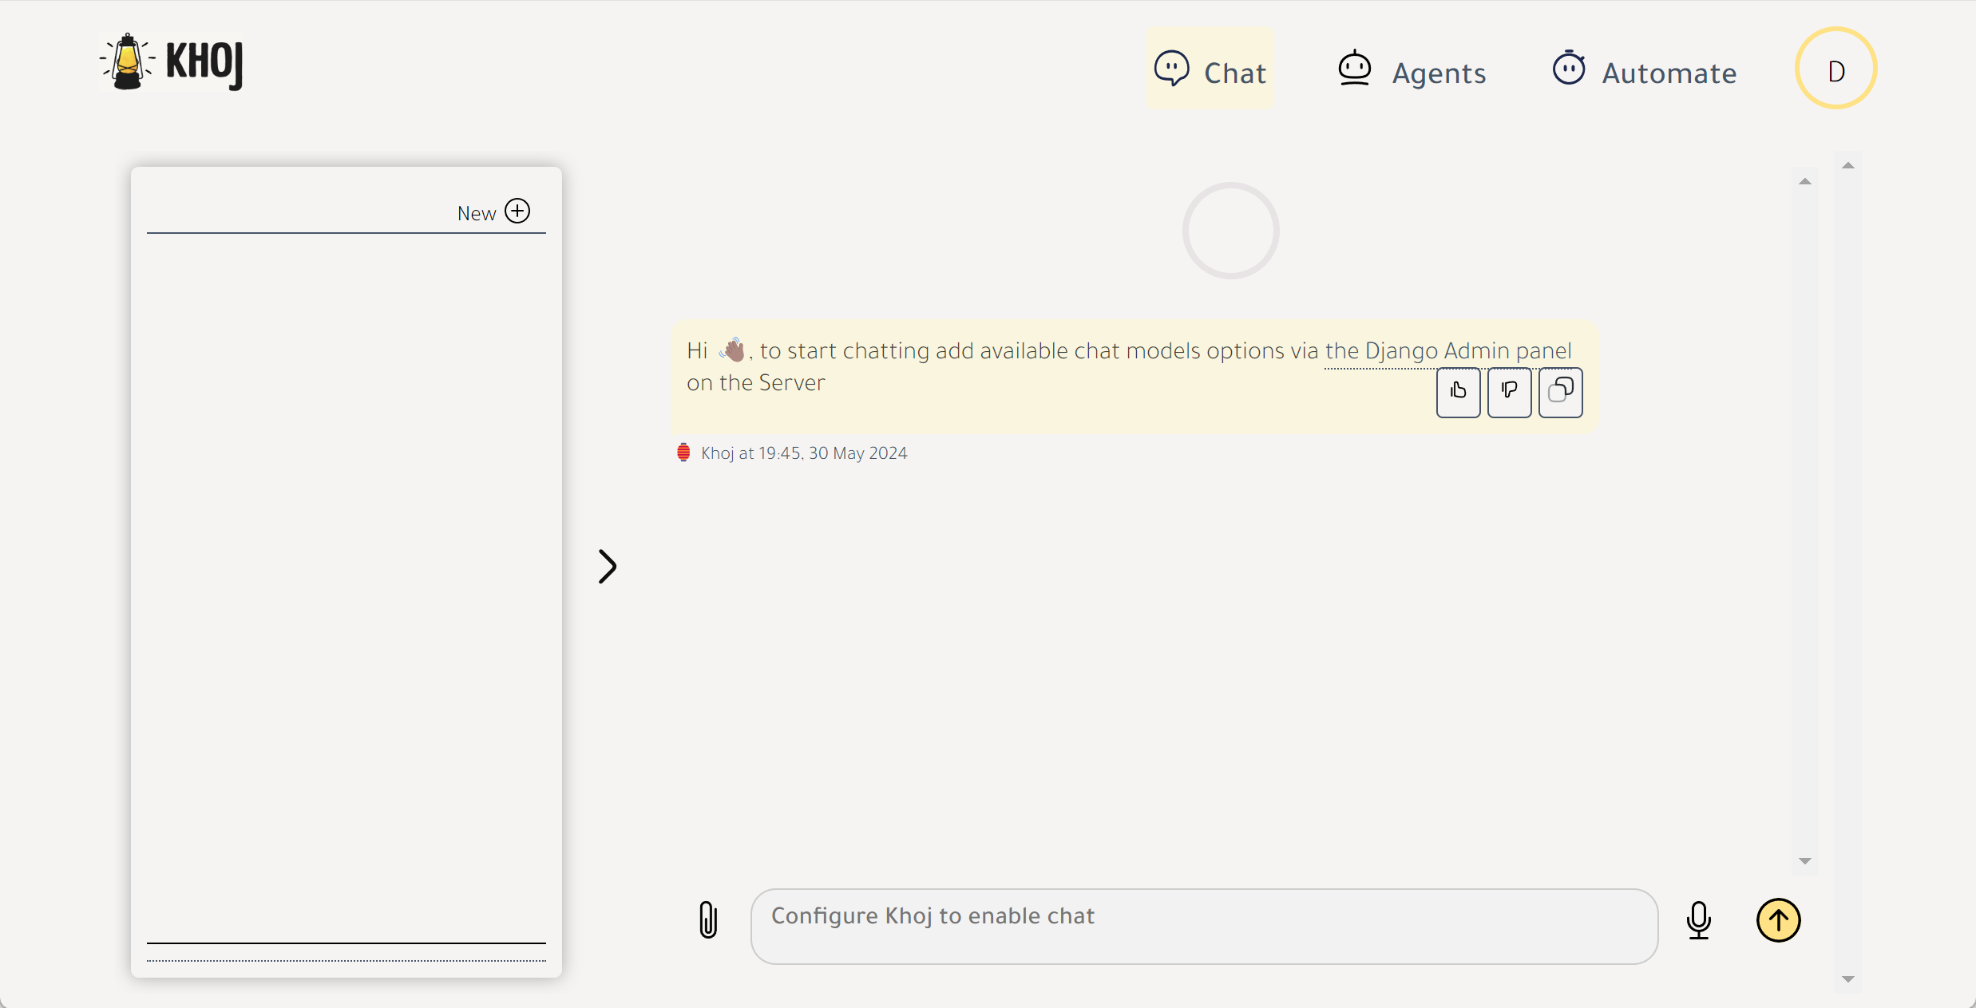The width and height of the screenshot is (1976, 1008).
Task: Open the Automate page
Action: tap(1644, 70)
